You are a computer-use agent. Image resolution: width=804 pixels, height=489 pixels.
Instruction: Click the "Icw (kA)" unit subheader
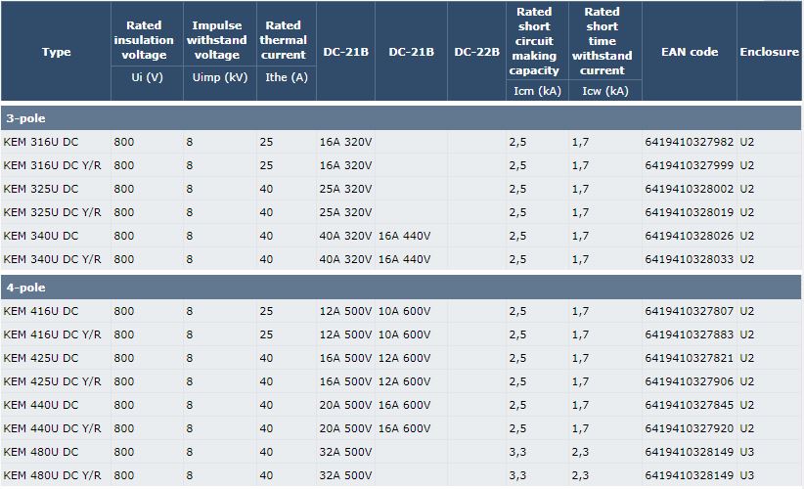(605, 91)
